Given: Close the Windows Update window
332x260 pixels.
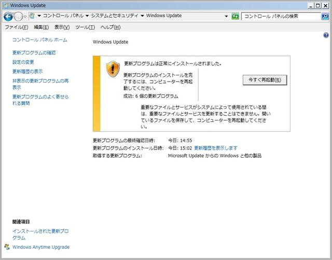Looking at the screenshot, I should tap(325, 6).
